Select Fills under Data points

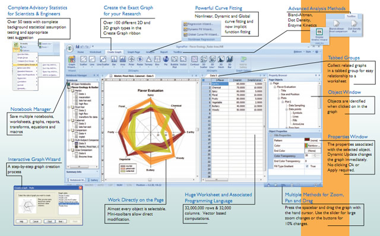tap(294, 120)
